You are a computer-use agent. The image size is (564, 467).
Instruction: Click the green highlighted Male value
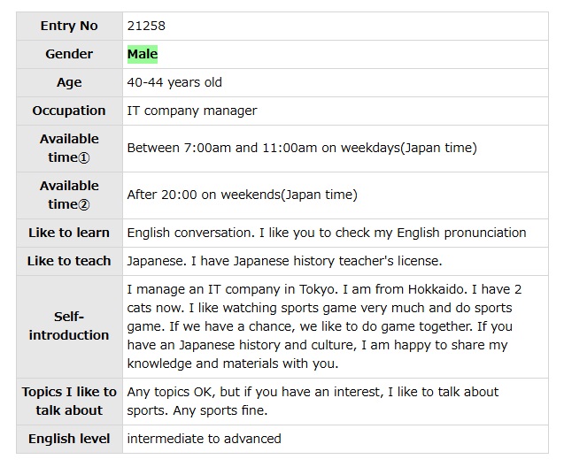coord(143,54)
